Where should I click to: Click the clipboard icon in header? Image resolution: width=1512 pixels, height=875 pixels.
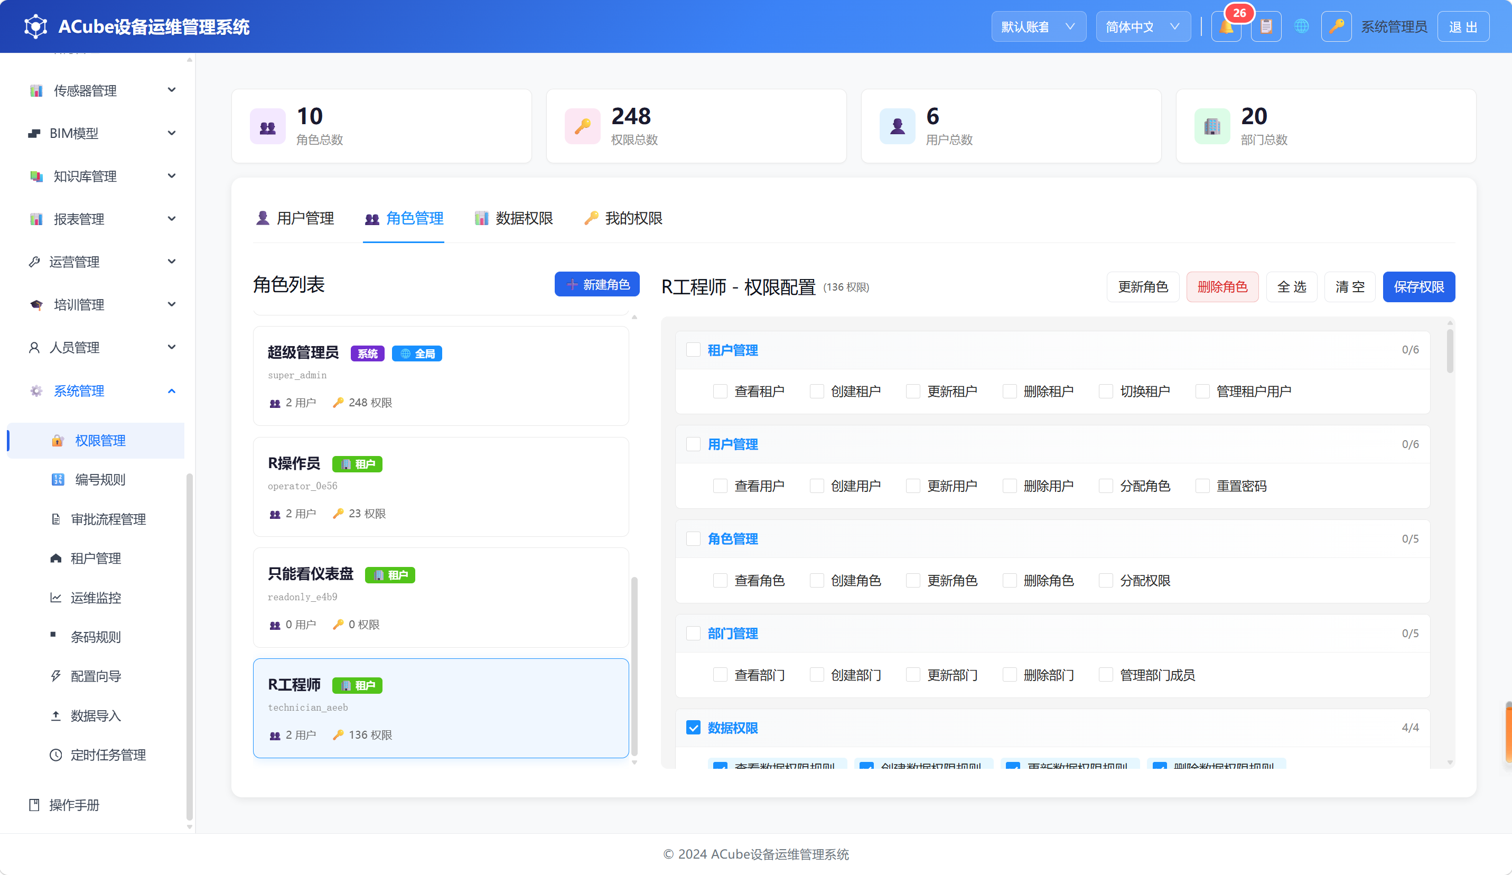tap(1266, 27)
